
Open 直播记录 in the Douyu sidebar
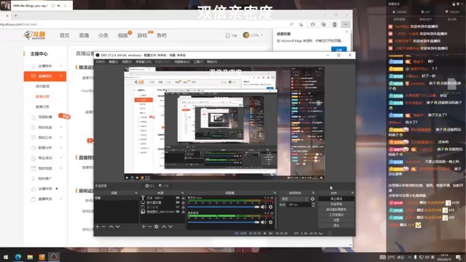pyautogui.click(x=43, y=107)
